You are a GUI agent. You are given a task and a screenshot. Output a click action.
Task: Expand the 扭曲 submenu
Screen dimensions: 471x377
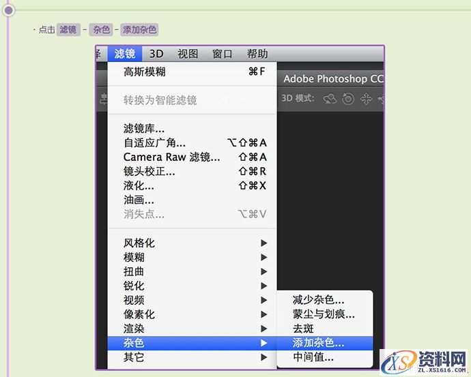tap(192, 272)
